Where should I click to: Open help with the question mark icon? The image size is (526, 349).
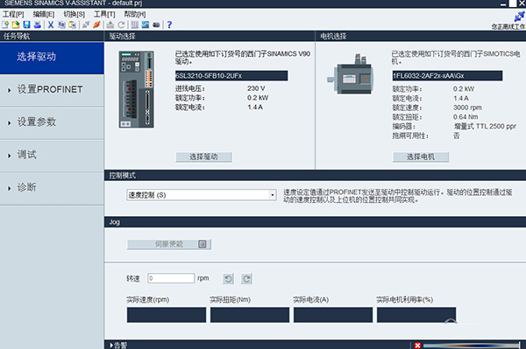(x=169, y=24)
